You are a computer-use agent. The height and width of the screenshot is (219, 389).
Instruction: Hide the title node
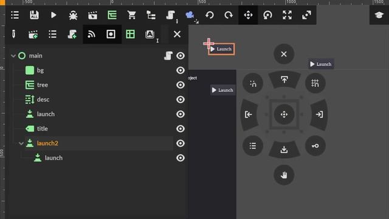tap(181, 128)
